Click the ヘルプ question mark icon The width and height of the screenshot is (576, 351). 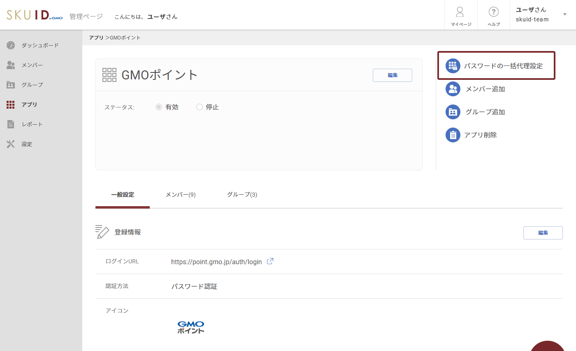[x=493, y=12]
